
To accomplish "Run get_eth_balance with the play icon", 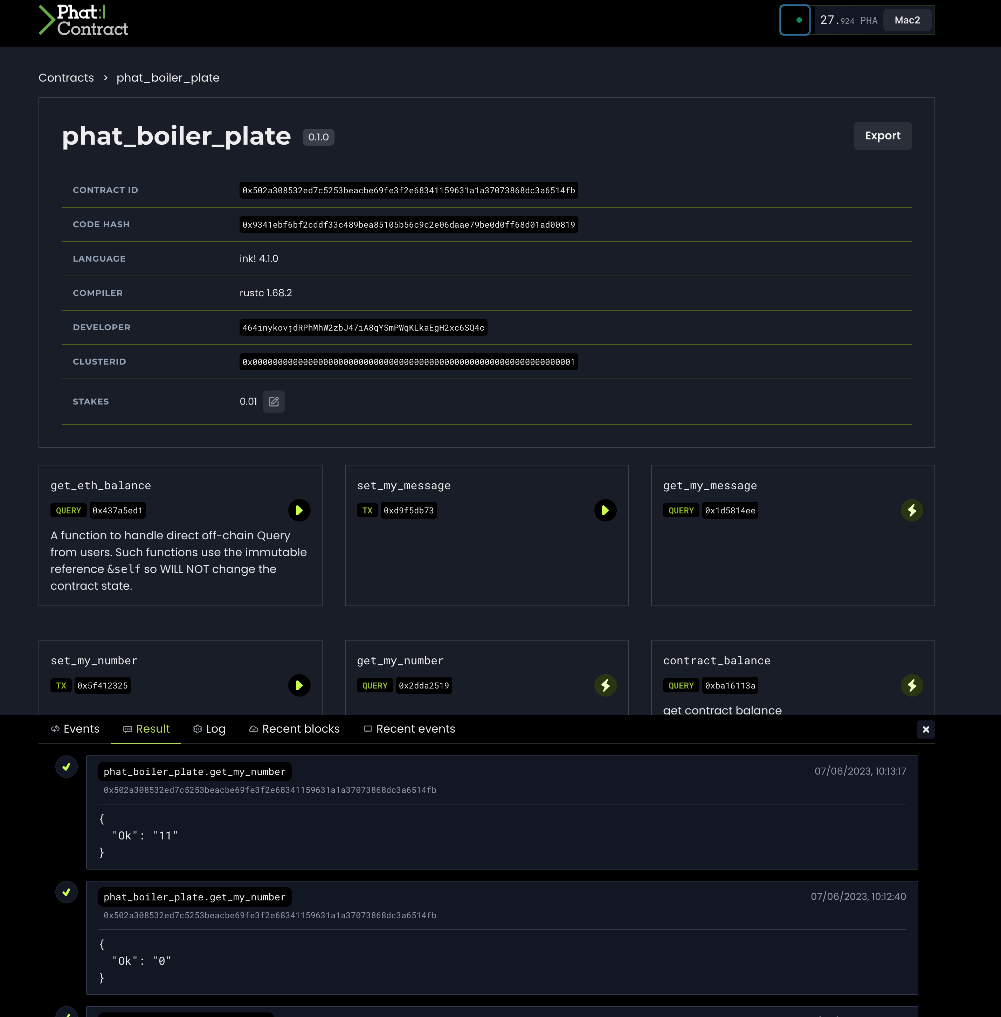I will point(299,510).
